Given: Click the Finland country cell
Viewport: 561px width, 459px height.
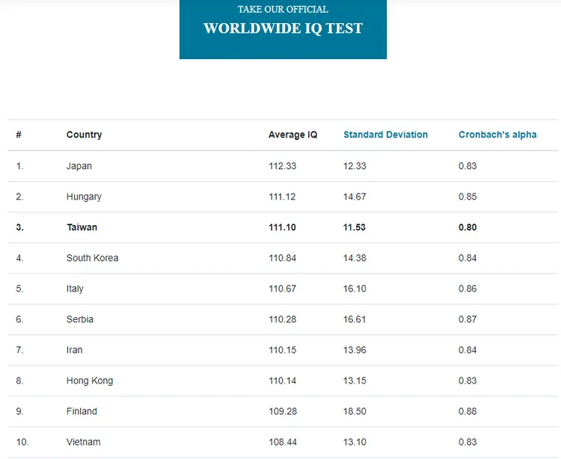Looking at the screenshot, I should coord(82,411).
